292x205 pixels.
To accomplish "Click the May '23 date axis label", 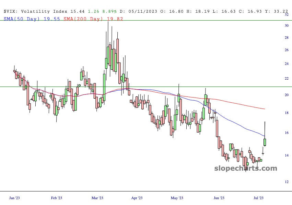I will coord(177,198).
